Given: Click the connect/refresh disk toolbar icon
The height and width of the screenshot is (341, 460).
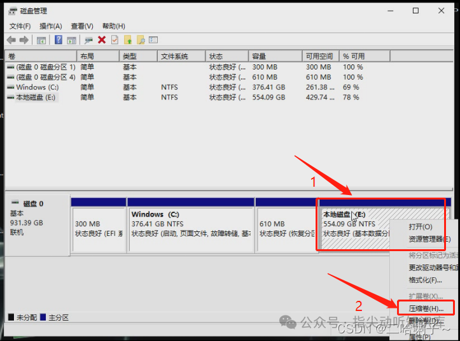Looking at the screenshot, I should click(88, 40).
